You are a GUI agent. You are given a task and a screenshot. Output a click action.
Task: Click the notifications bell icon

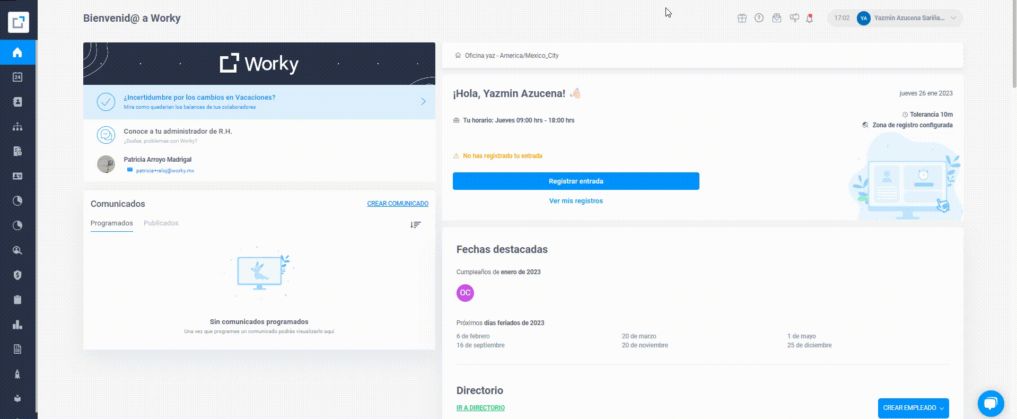point(810,18)
